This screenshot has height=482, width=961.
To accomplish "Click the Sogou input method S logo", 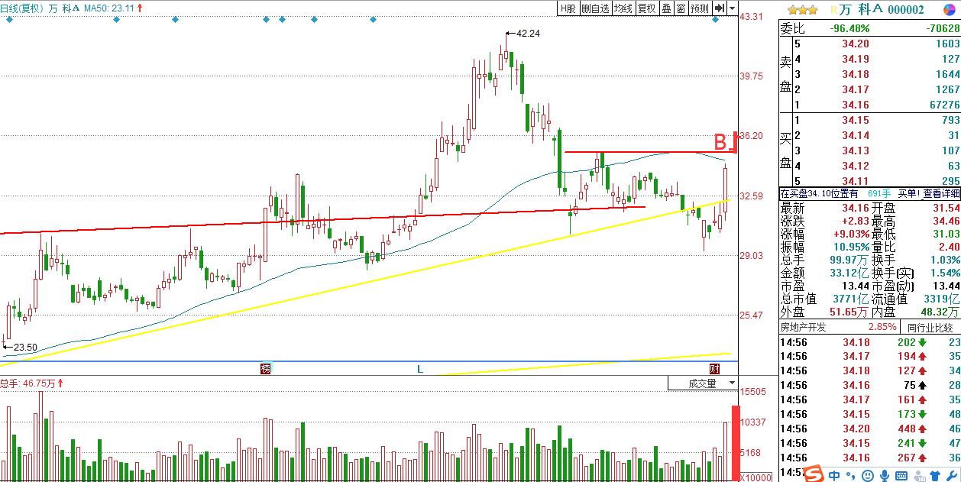I will [x=815, y=474].
